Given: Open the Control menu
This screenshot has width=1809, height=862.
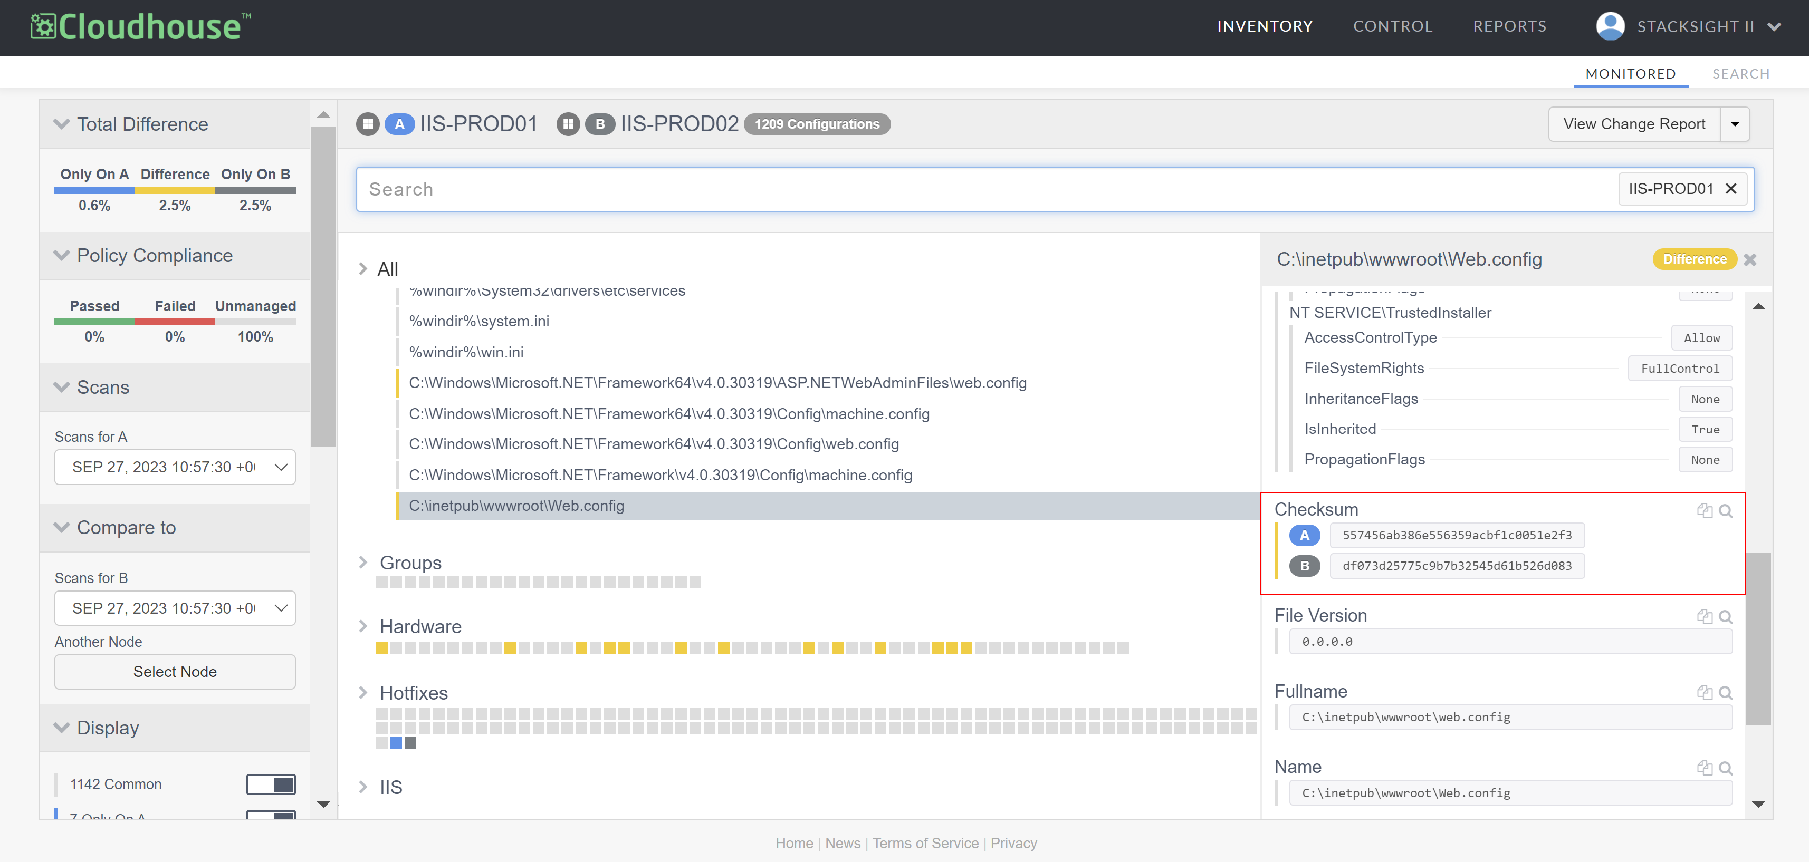Looking at the screenshot, I should [1393, 27].
